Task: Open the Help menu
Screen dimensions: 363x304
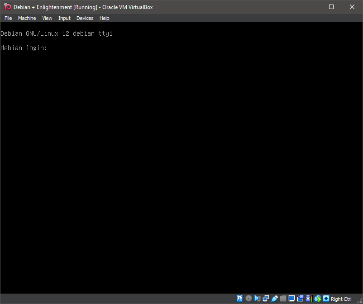Action: tap(105, 18)
